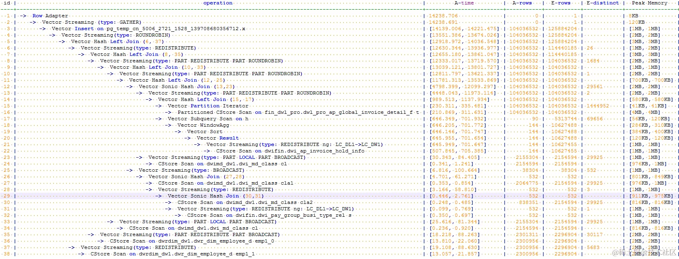Click the "operation" column header
The image size is (679, 259).
click(x=218, y=3)
